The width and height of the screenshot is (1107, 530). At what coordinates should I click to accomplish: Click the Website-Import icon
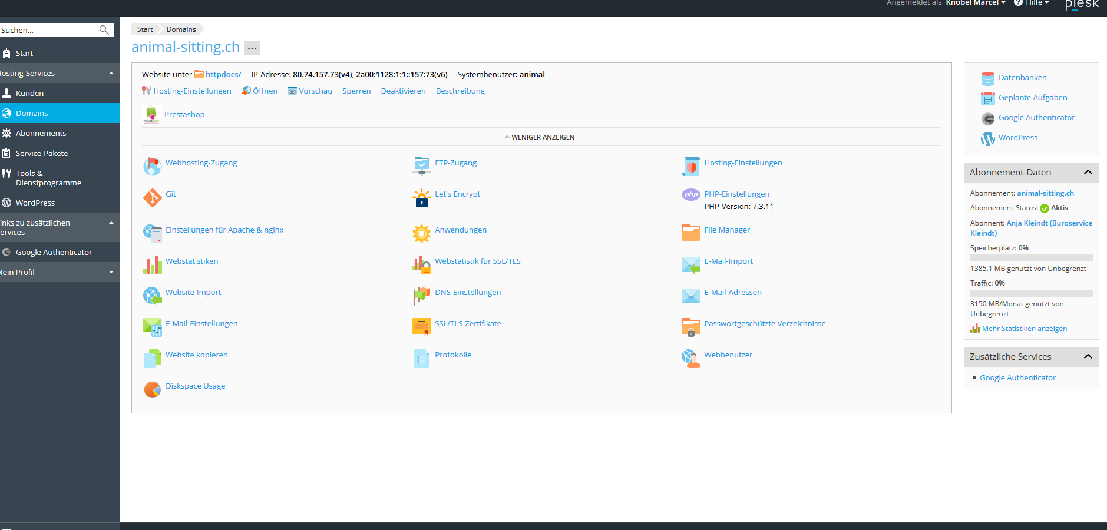click(152, 296)
